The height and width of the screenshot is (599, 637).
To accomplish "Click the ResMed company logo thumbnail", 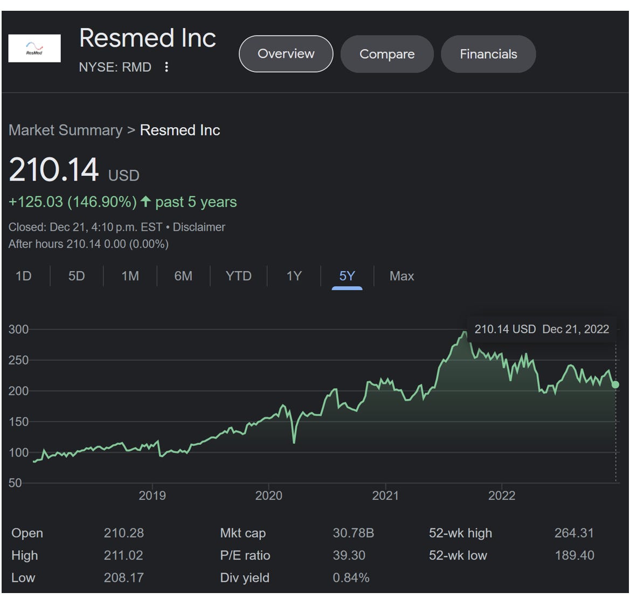I will coord(34,49).
